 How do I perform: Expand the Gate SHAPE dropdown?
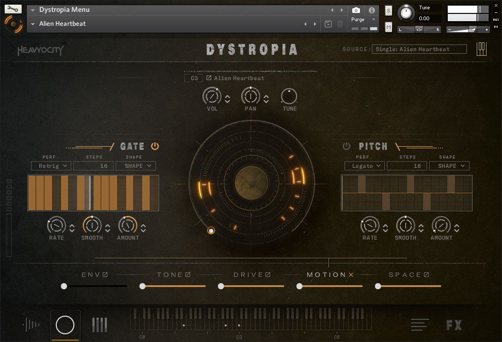point(135,166)
